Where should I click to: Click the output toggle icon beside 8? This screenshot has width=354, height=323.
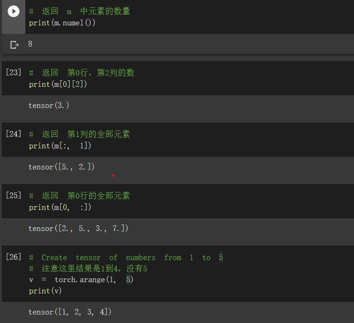click(15, 45)
